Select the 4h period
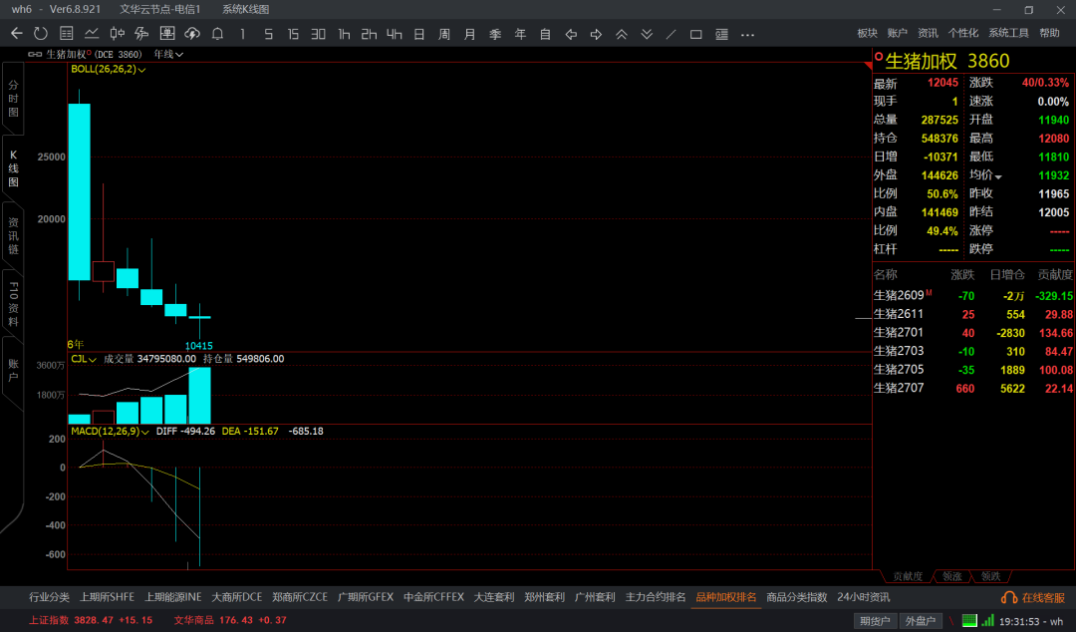This screenshot has width=1076, height=632. point(394,34)
